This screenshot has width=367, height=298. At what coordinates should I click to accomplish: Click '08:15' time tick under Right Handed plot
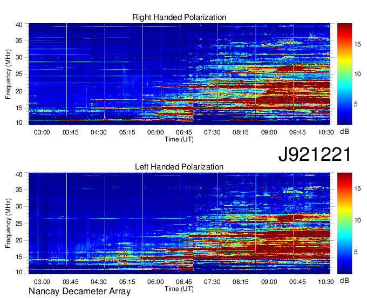point(241,132)
